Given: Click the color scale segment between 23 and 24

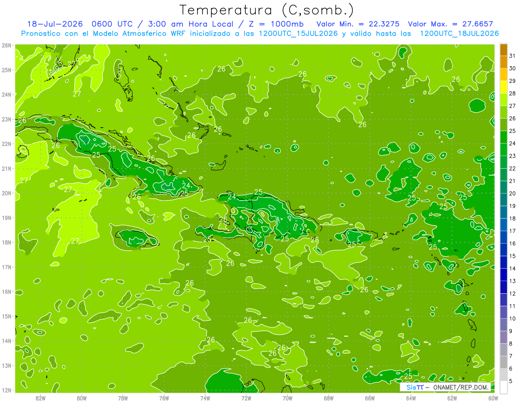Looking at the screenshot, I should point(503,149).
